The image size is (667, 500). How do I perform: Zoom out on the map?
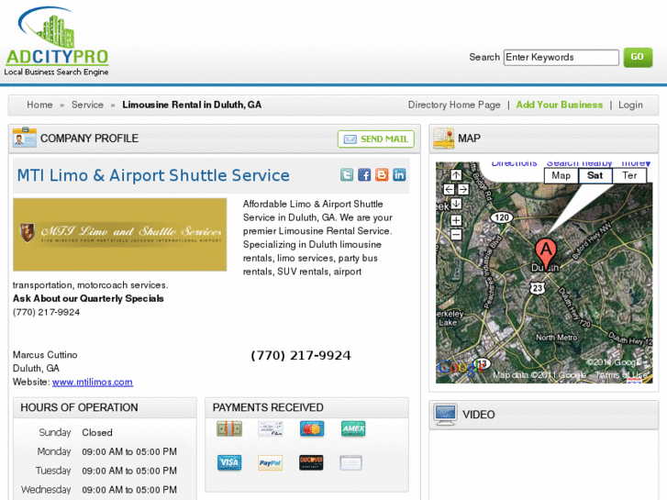click(456, 234)
